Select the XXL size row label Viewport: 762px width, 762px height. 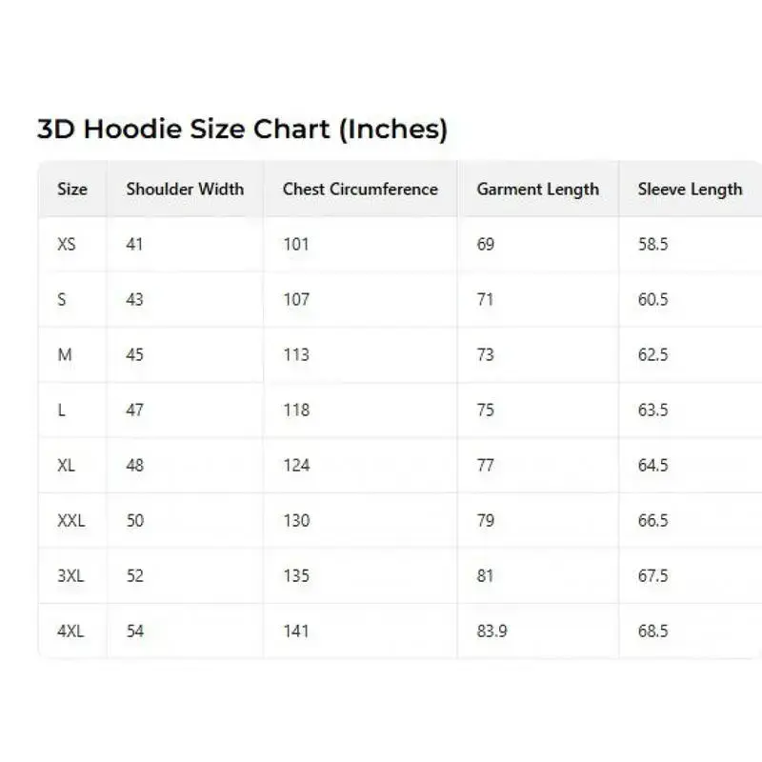71,520
